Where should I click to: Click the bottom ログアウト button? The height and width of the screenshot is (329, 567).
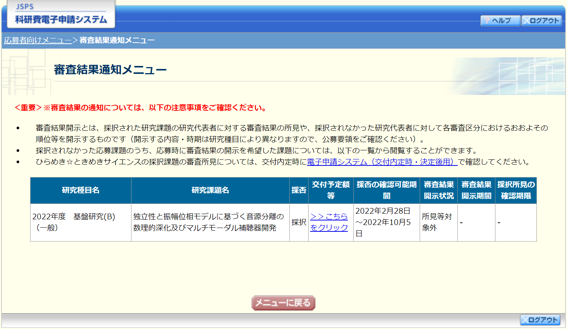(x=540, y=320)
